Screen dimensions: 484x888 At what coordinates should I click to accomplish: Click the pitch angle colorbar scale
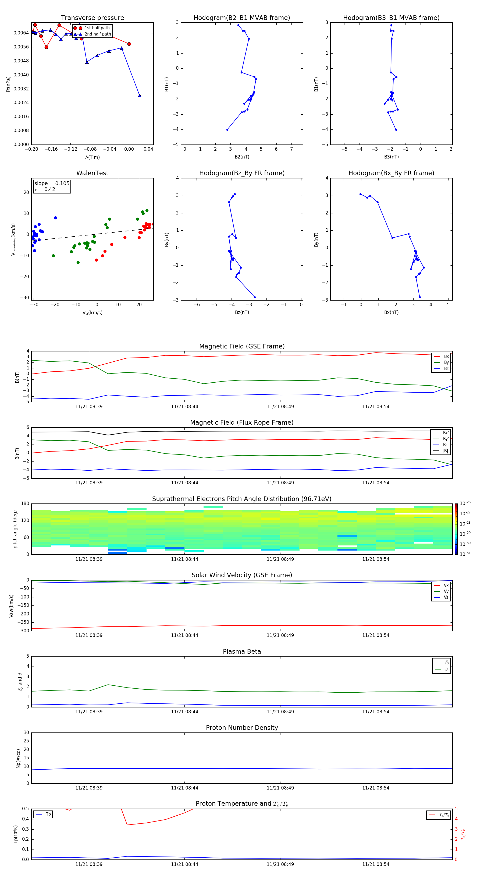pos(456,529)
